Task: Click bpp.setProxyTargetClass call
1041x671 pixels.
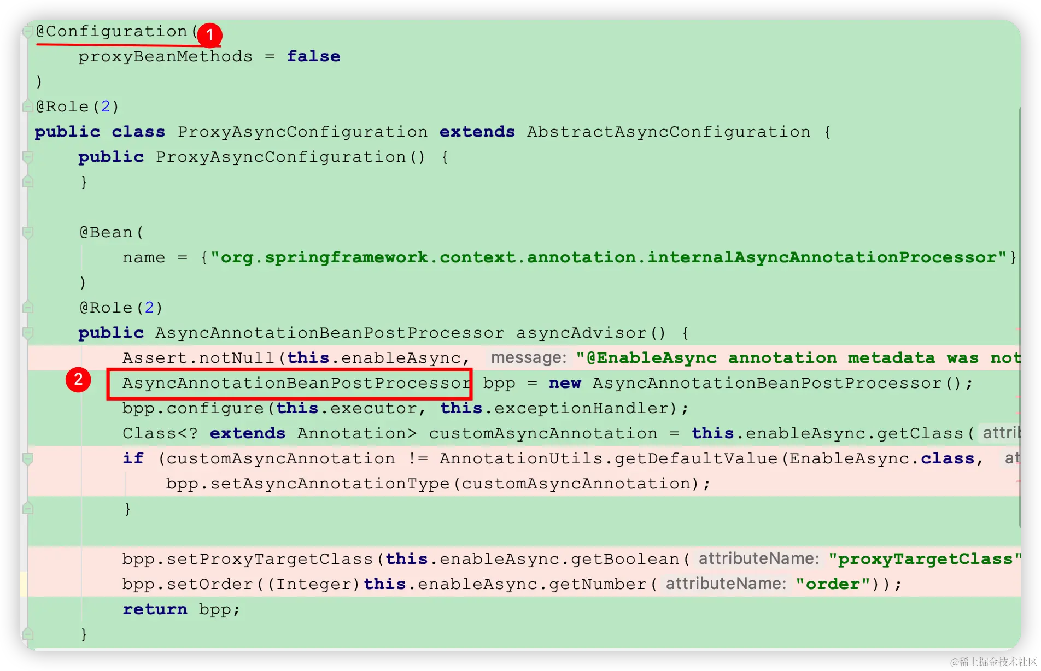Action: point(248,559)
